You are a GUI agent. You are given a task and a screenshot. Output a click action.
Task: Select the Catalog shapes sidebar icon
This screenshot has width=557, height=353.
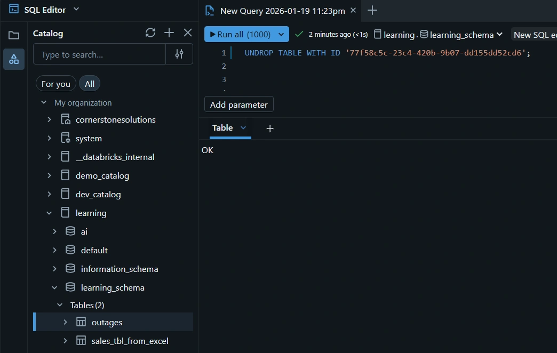pyautogui.click(x=14, y=59)
